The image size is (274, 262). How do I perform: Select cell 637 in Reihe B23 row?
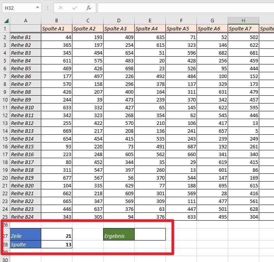tap(88, 209)
